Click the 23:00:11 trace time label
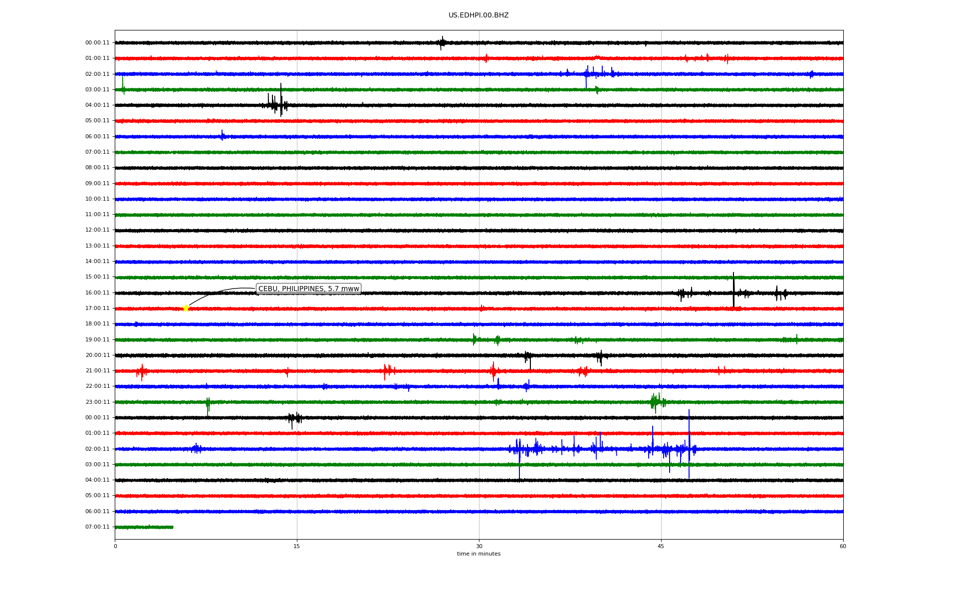The width and height of the screenshot is (958, 599). coord(97,402)
